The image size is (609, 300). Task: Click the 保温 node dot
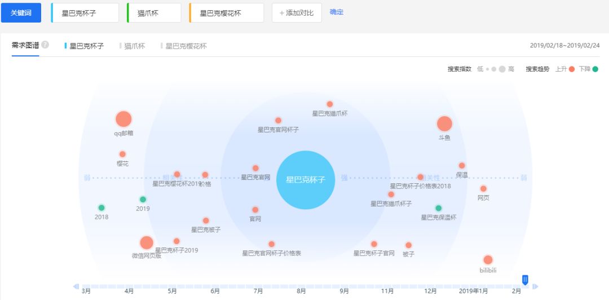[462, 166]
